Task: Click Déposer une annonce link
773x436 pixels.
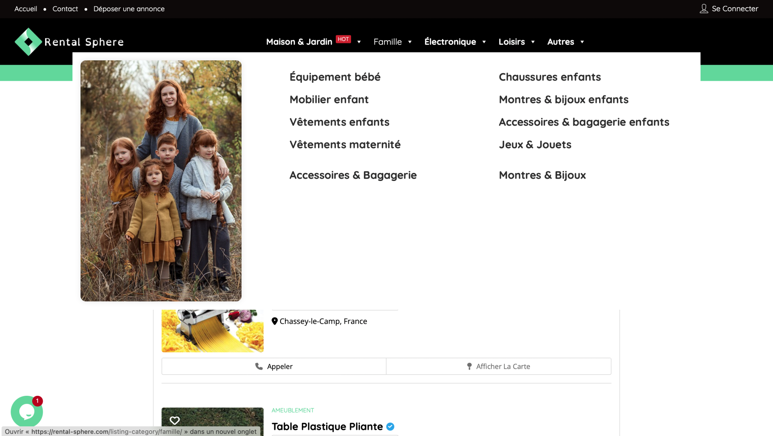Action: pyautogui.click(x=129, y=9)
